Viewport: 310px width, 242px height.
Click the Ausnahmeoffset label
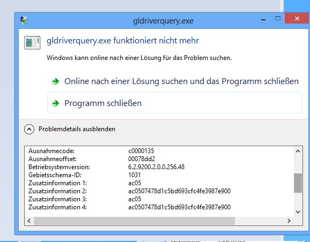53,159
